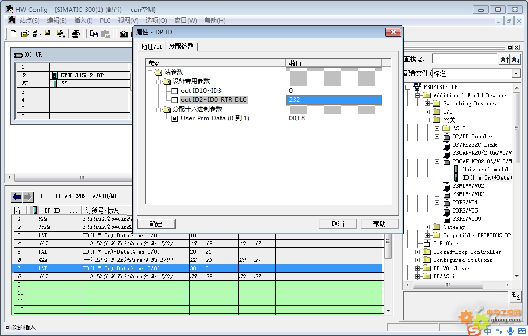The width and height of the screenshot is (528, 336).
Task: Click the Chinese input mode 中 icon
Action: tap(488, 331)
